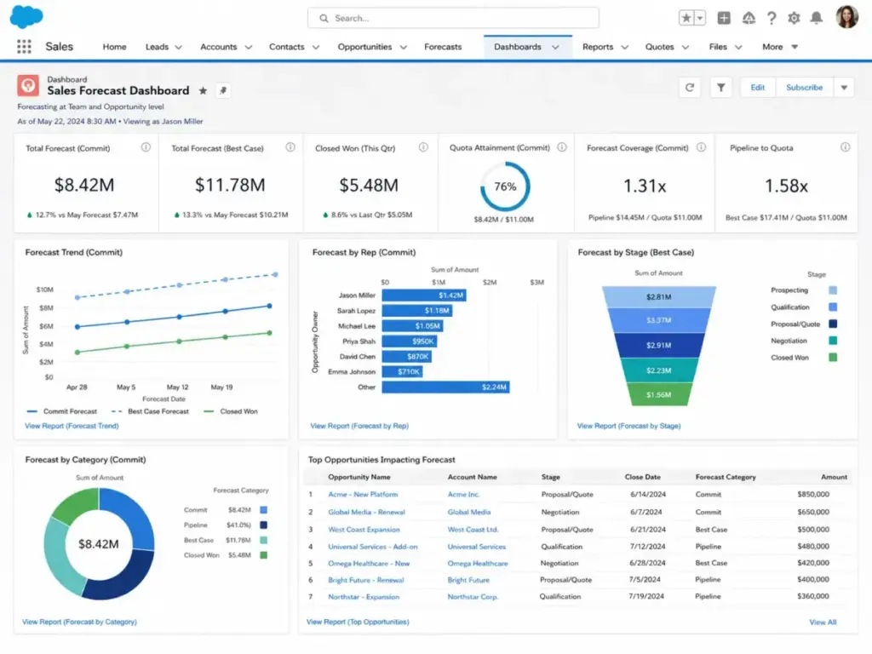
Task: Expand the Quotes tab chevron
Action: tap(686, 48)
